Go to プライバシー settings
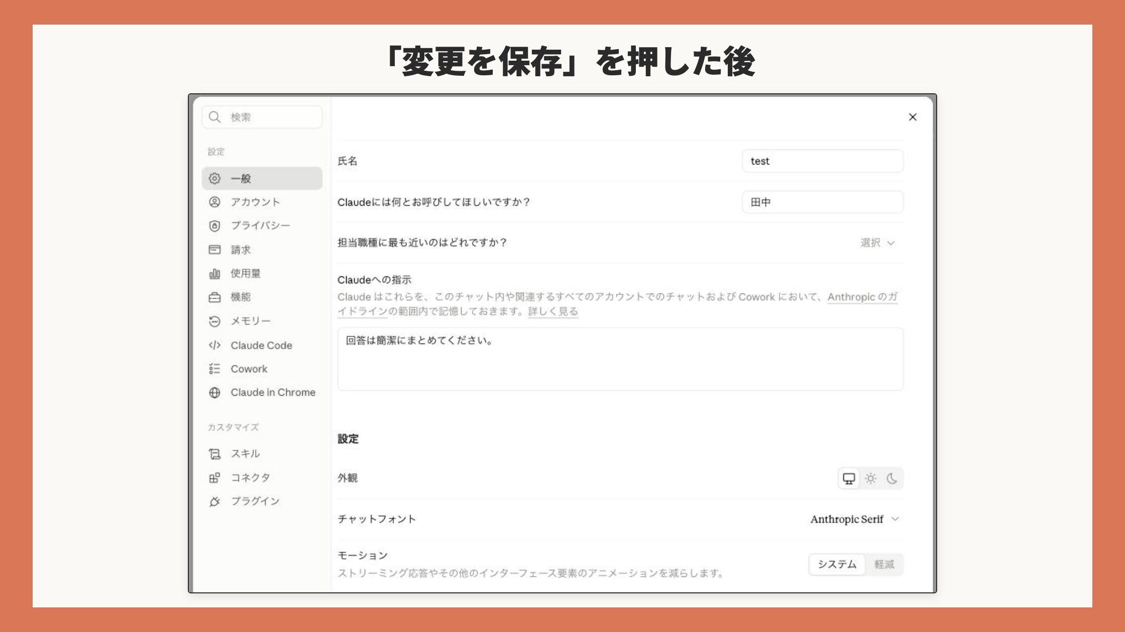Image resolution: width=1125 pixels, height=632 pixels. pos(262,226)
